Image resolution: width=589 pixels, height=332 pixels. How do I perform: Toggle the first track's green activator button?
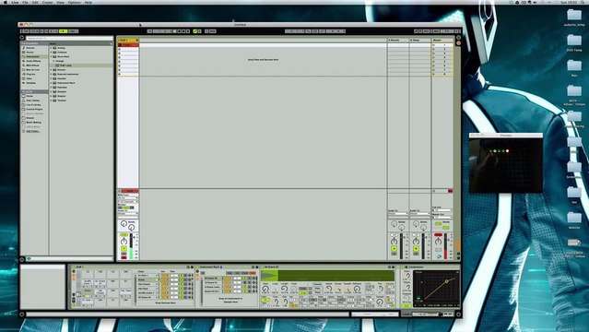click(124, 248)
